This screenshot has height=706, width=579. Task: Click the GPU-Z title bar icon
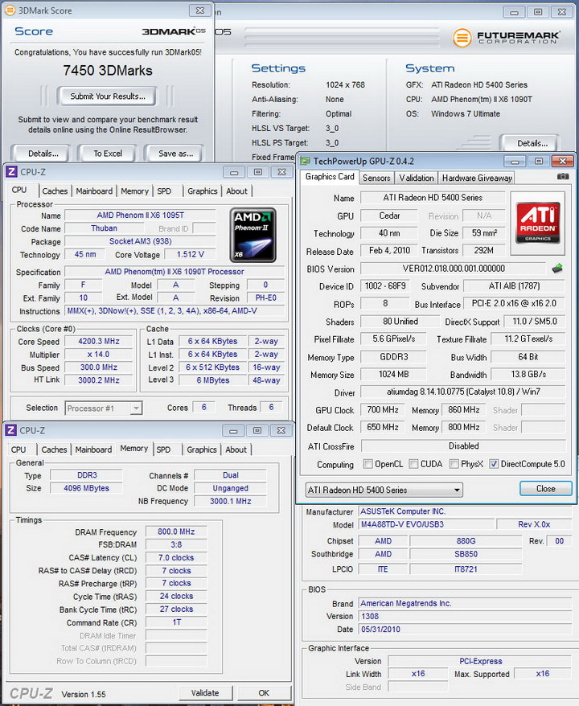[x=306, y=161]
